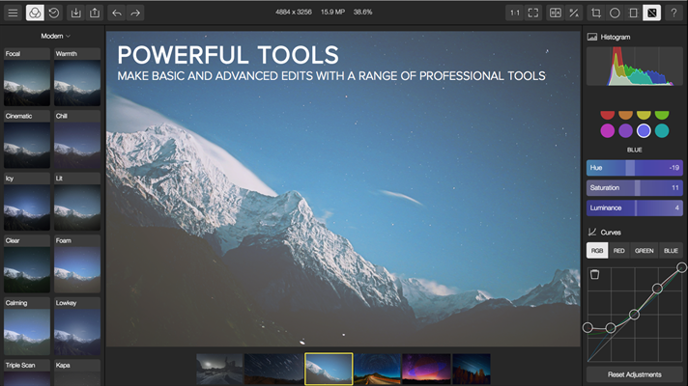Select the magenta color swatch
Viewport: 688px width, 386px height.
tap(607, 130)
